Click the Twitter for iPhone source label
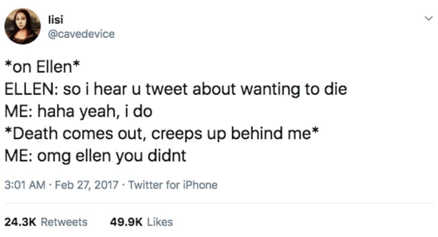438x237 pixels. [173, 185]
